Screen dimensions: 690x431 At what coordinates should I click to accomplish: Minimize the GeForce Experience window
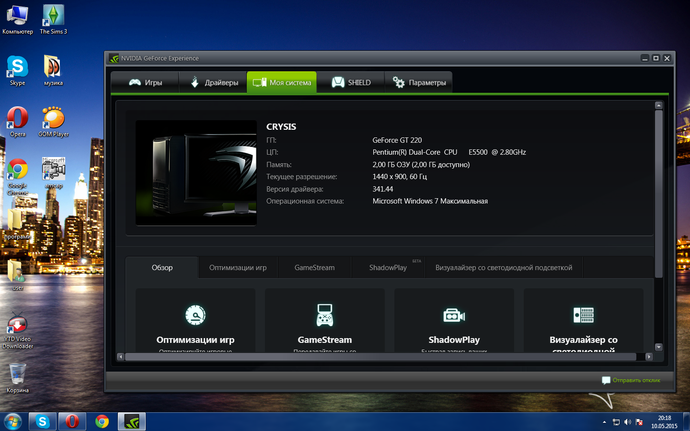(645, 58)
